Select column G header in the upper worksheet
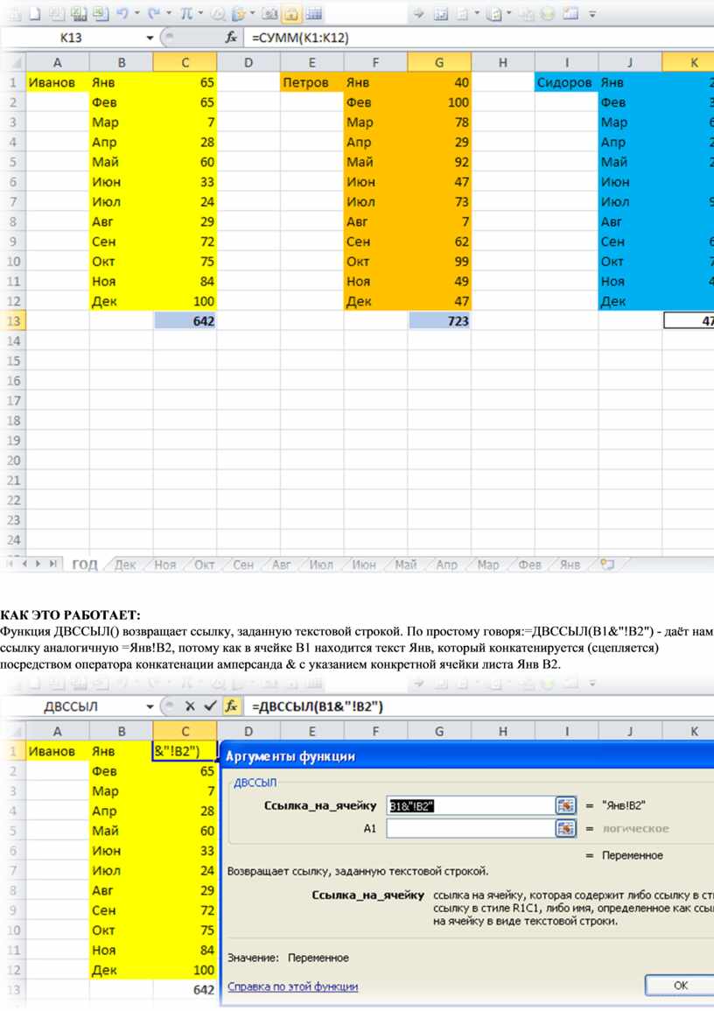Image resolution: width=714 pixels, height=1011 pixels. tap(439, 62)
